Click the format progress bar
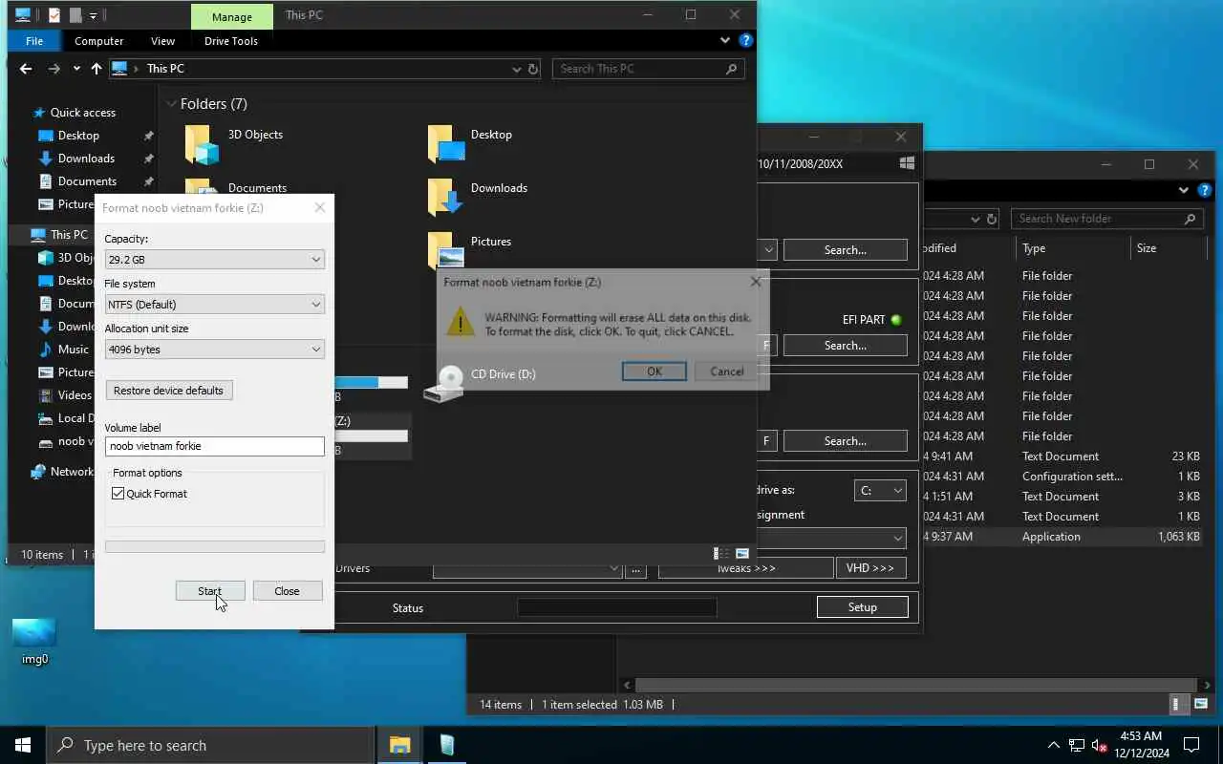Screen dimensions: 1223x764 [215, 547]
